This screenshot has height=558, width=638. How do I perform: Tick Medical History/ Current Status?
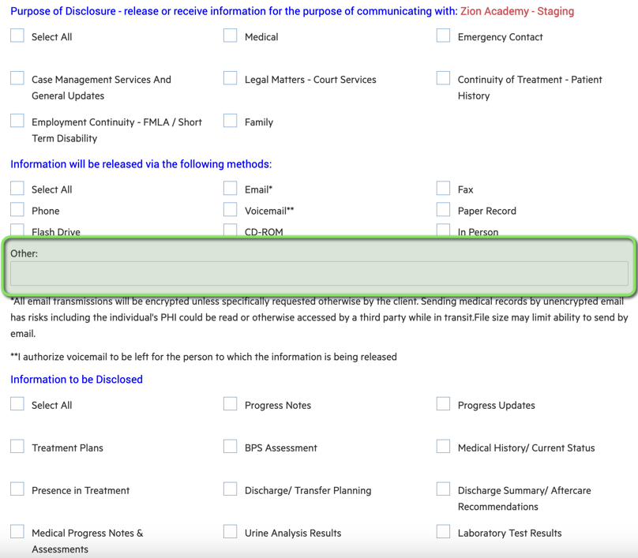443,446
